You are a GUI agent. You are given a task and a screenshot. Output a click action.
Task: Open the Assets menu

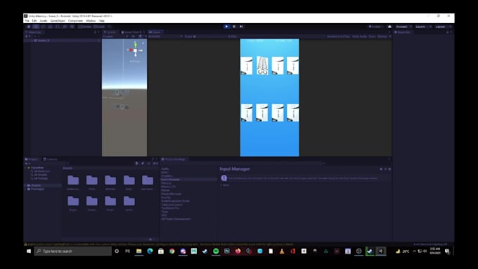[44, 20]
